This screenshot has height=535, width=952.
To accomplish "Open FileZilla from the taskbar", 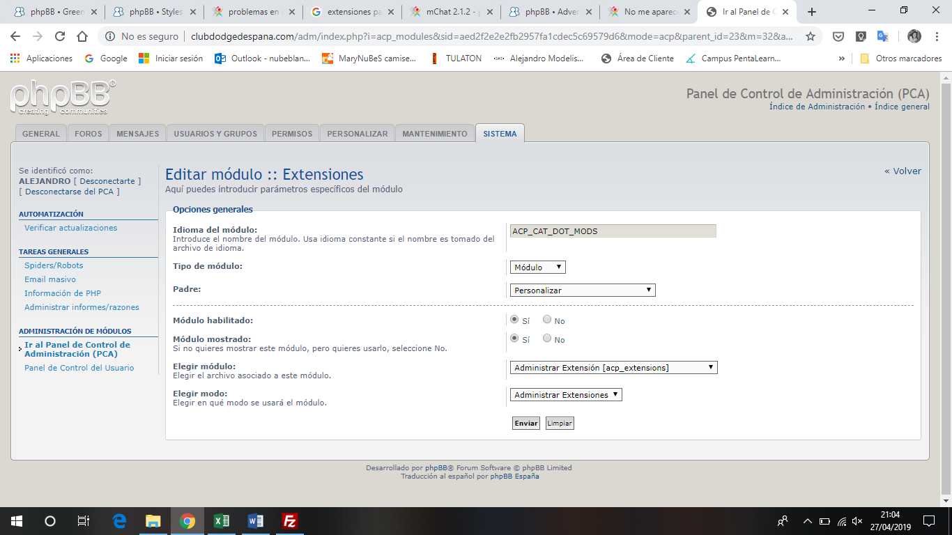I will (x=290, y=521).
